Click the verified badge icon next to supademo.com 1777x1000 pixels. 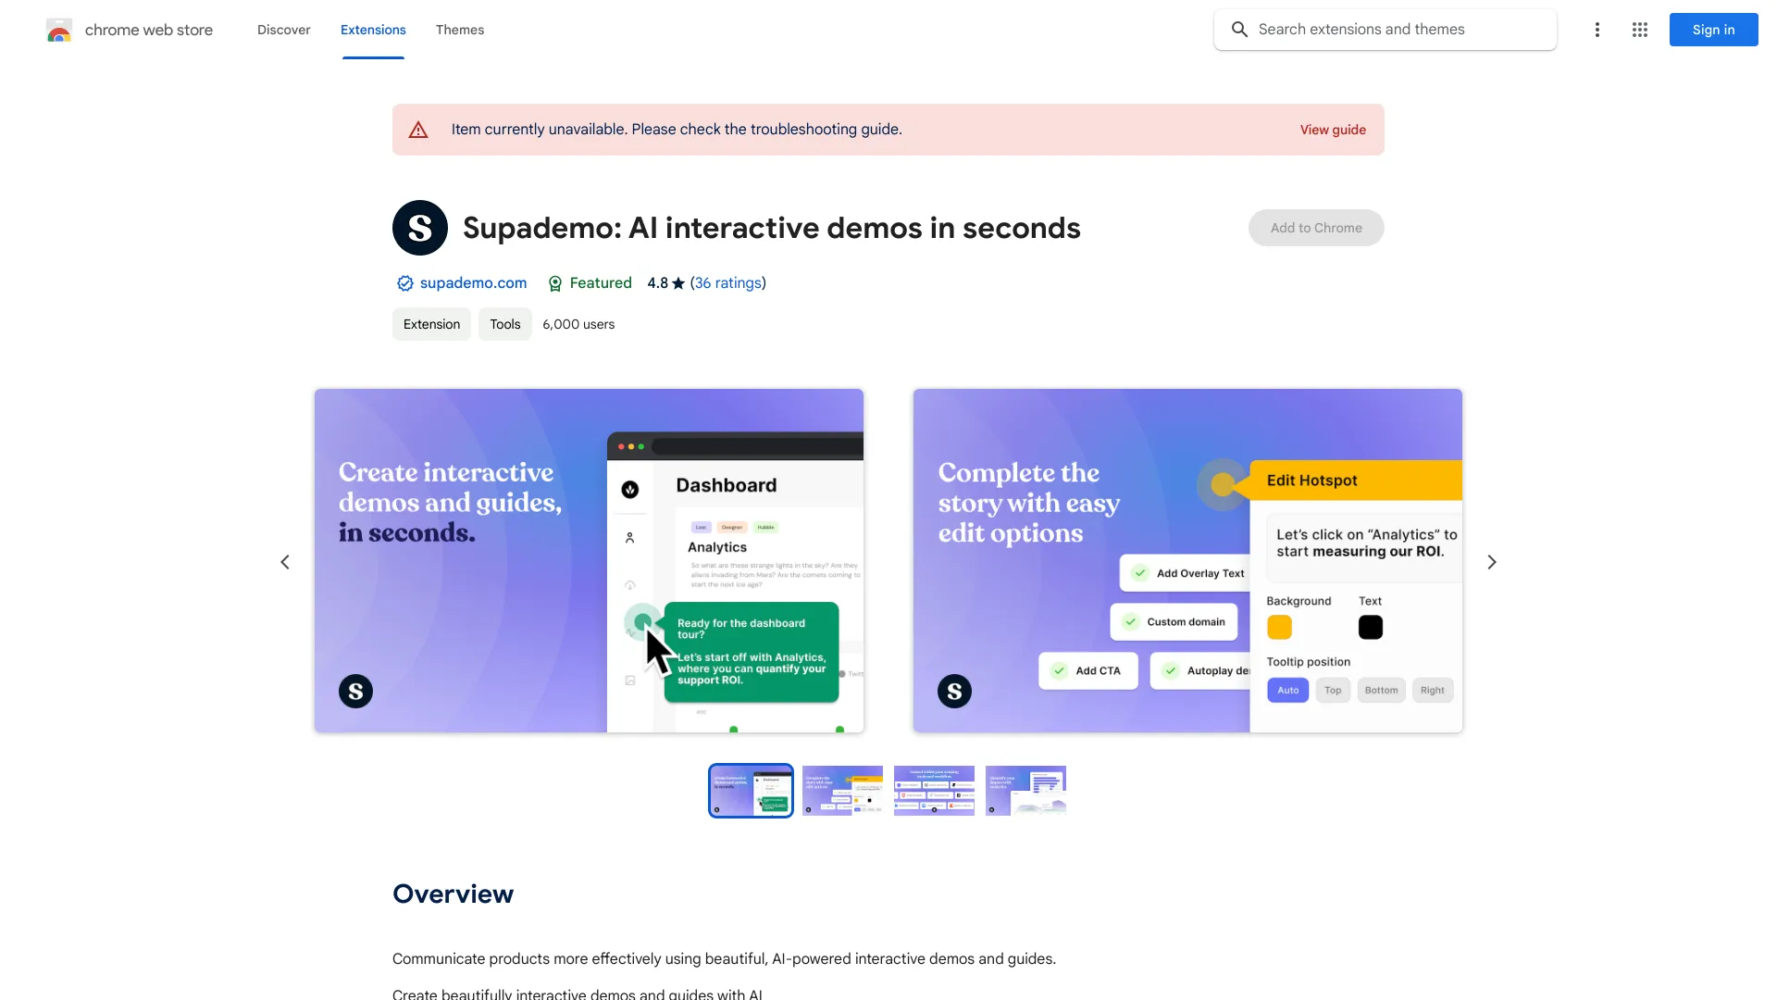coord(404,283)
